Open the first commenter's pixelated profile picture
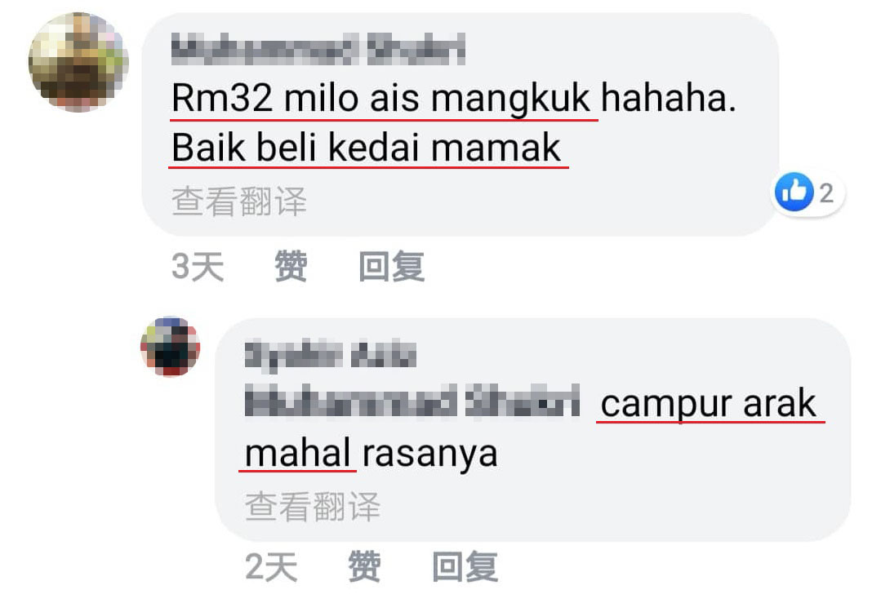Viewport: 881px width, 603px height. [78, 62]
